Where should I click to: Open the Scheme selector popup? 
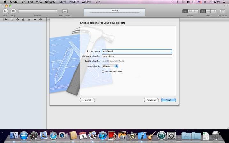pyautogui.click(x=38, y=11)
